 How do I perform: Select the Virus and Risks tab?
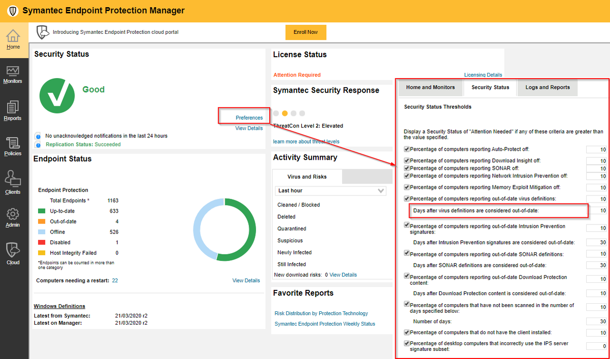coord(307,176)
